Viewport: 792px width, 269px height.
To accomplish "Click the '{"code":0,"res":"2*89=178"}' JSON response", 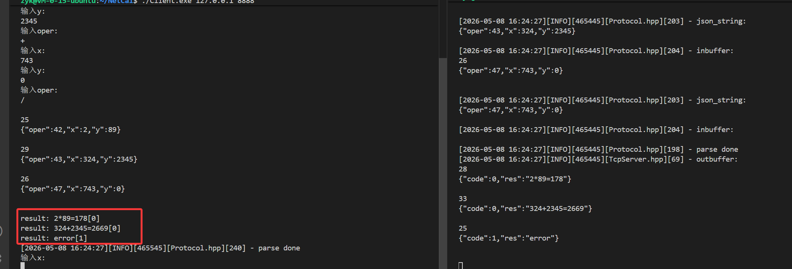I will 515,179.
